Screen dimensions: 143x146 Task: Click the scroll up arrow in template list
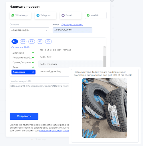105,47
